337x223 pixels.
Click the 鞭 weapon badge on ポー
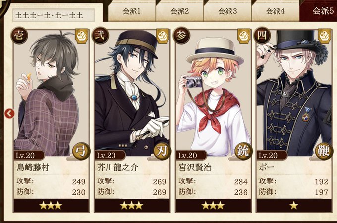pos(324,151)
